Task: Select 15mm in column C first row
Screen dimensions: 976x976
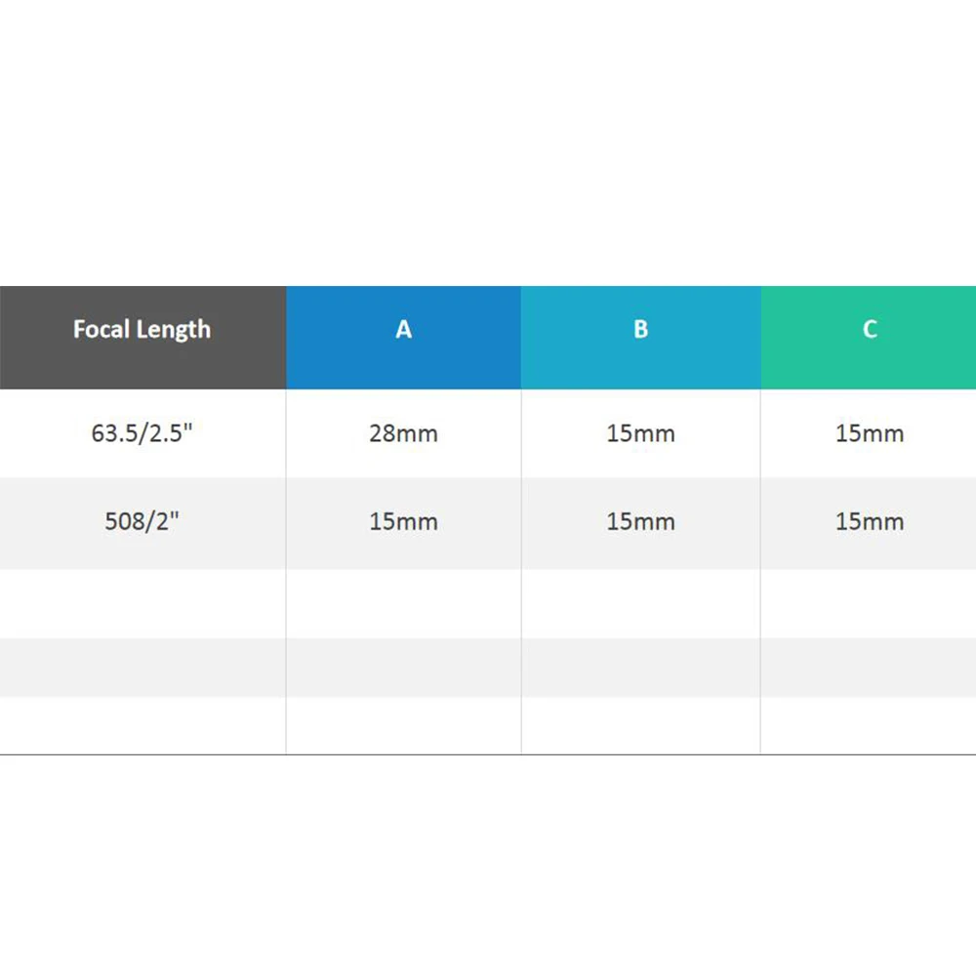Action: click(869, 433)
